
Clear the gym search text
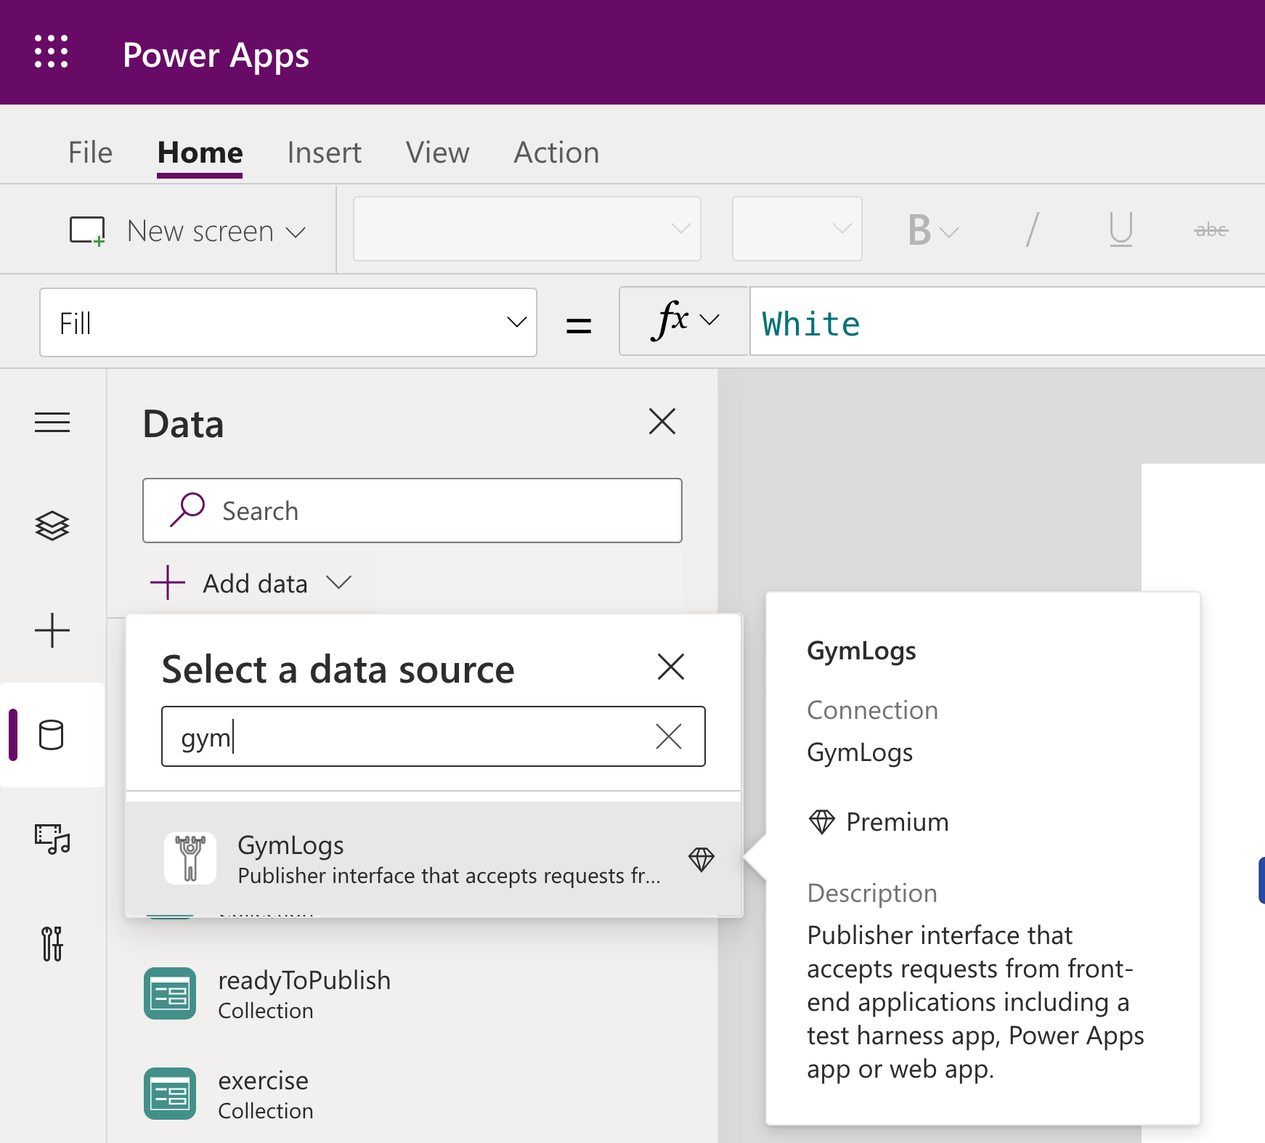669,736
